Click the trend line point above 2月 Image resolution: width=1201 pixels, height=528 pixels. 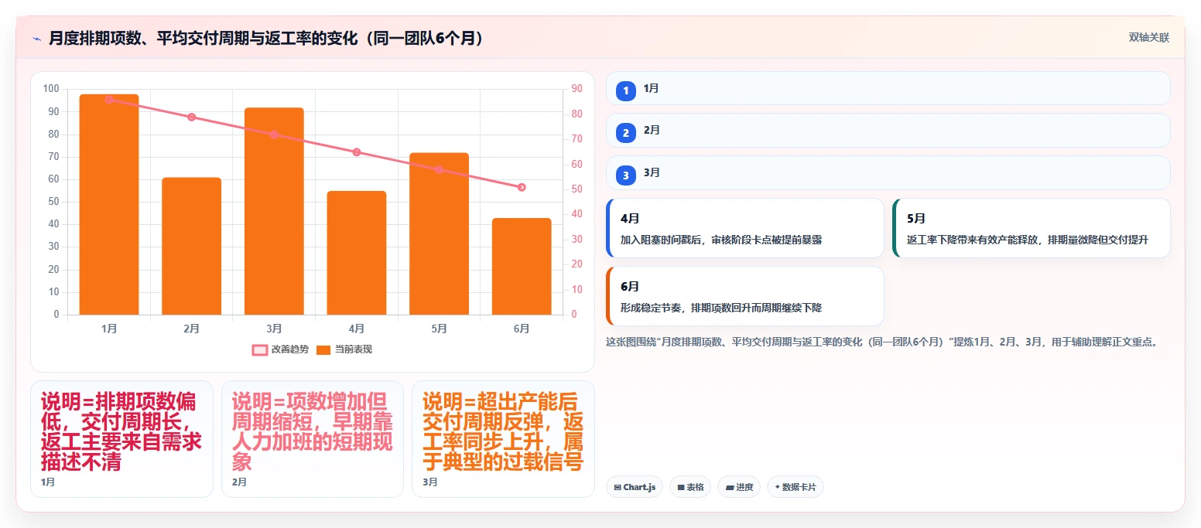coord(191,118)
